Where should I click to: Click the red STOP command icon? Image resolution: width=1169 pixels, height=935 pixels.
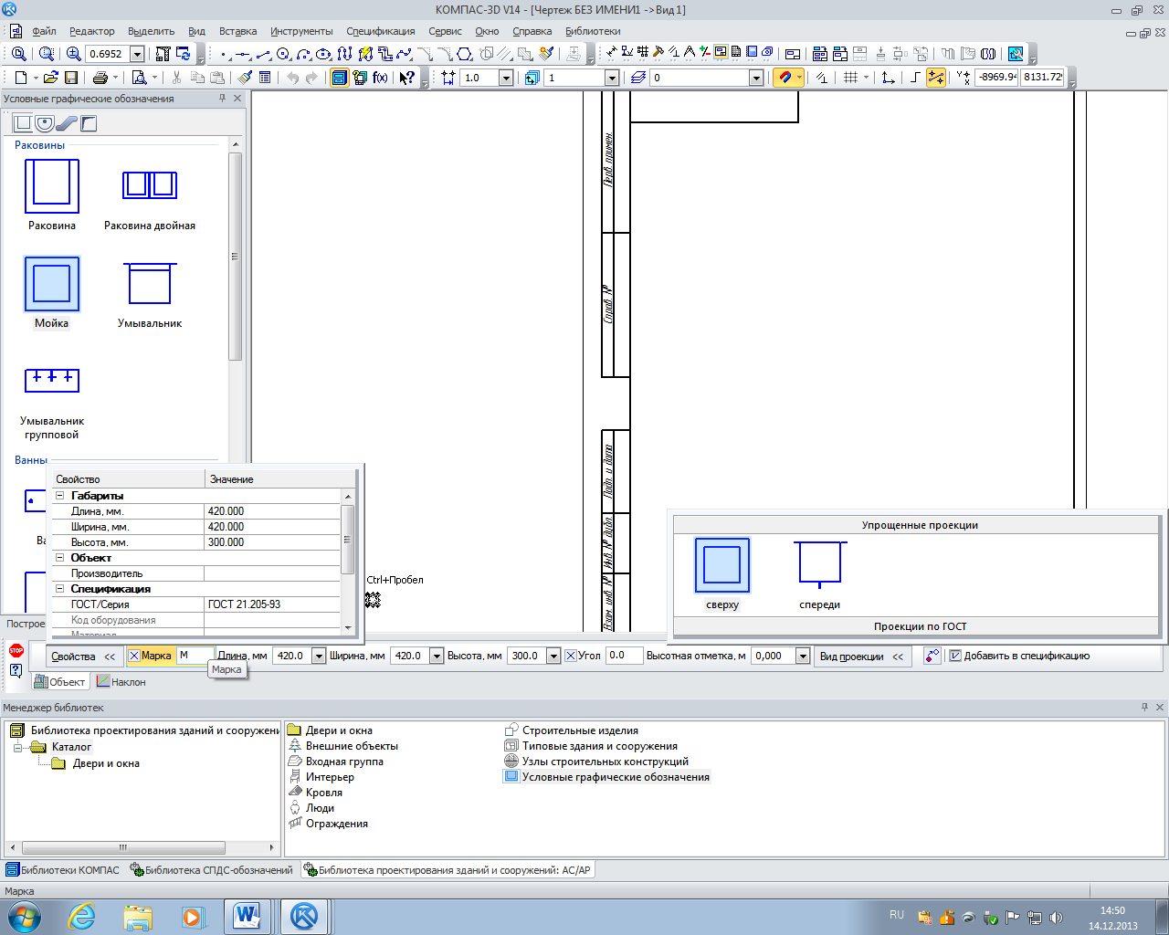tap(16, 651)
